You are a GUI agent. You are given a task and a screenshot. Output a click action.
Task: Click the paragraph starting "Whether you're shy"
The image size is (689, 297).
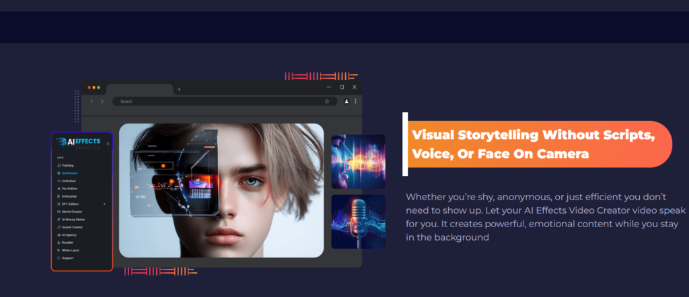click(545, 217)
